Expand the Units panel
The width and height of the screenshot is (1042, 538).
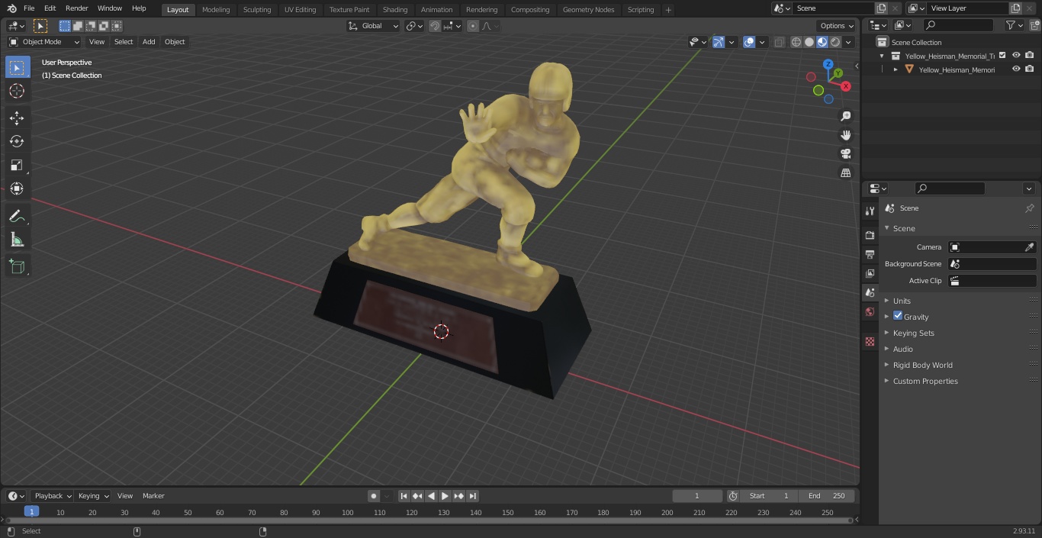pyautogui.click(x=902, y=301)
